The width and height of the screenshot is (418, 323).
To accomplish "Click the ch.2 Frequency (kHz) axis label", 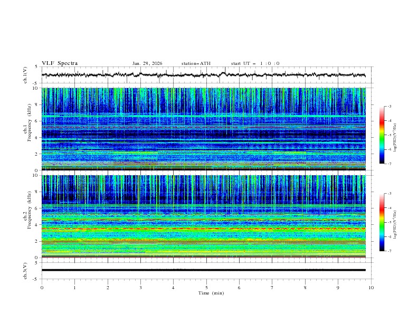I will click(x=30, y=210).
